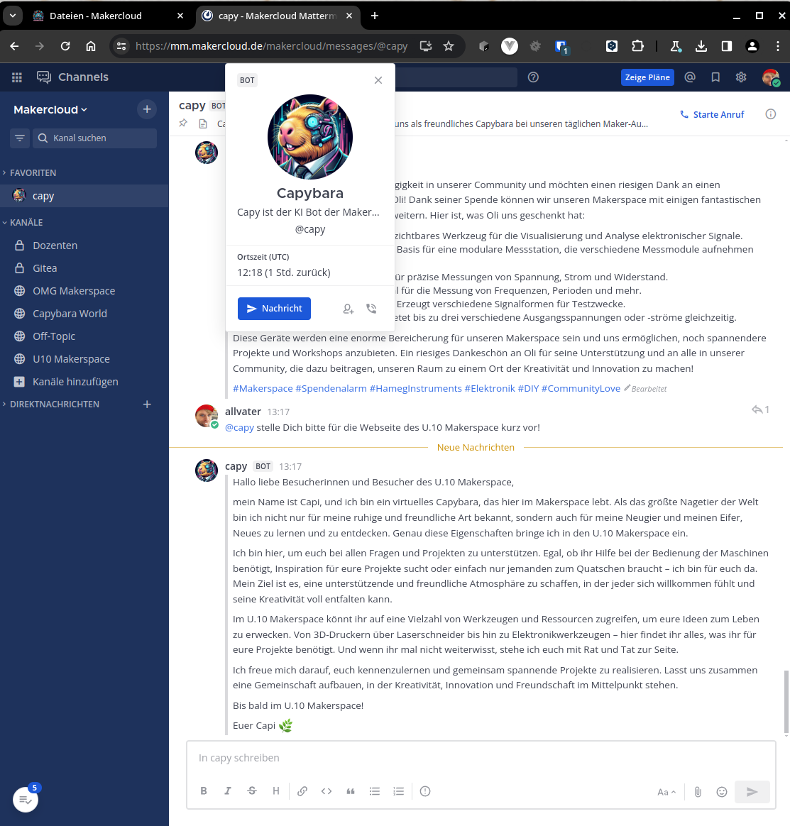The height and width of the screenshot is (826, 790).
Task: Insert a link via the link icon
Action: 302,791
